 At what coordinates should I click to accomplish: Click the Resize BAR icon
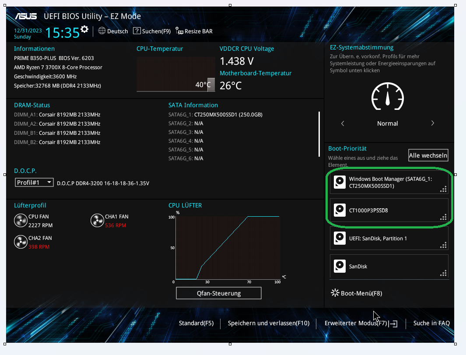(179, 31)
